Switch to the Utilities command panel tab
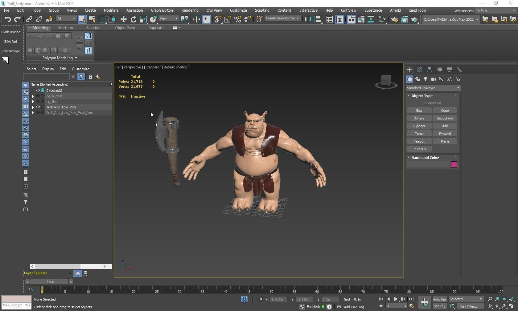The width and height of the screenshot is (518, 311). click(459, 70)
